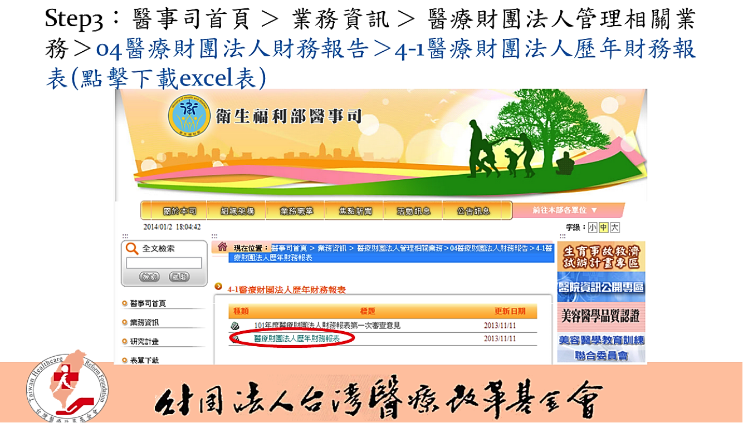Click the magnifier icon next to 全文檢索
The image size is (743, 423).
132,248
